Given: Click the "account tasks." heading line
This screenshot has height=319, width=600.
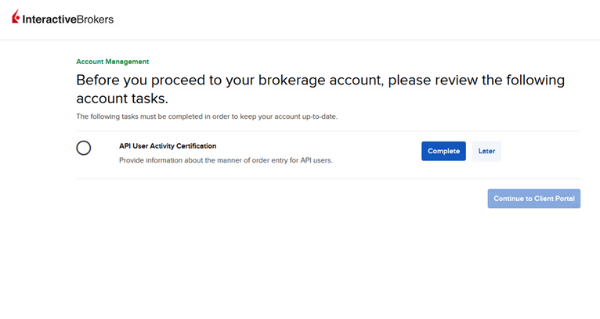Looking at the screenshot, I should pyautogui.click(x=121, y=99).
